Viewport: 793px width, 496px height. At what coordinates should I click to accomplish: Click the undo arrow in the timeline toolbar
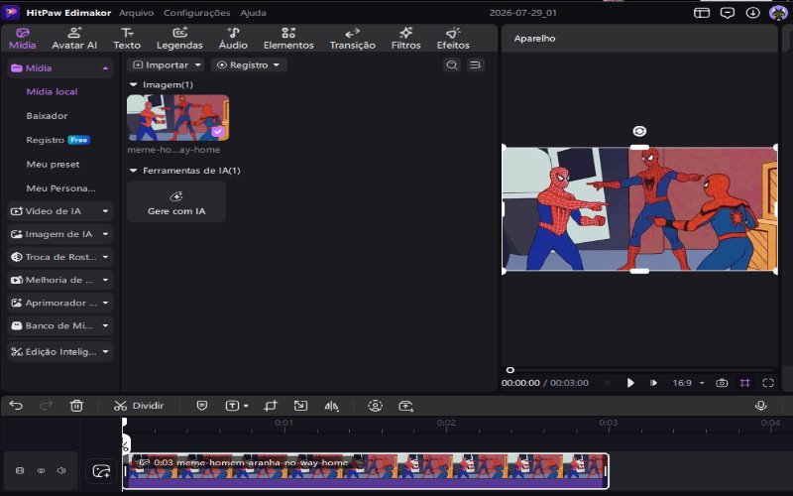[16, 406]
